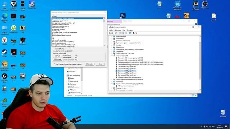The height and width of the screenshot is (129, 230).
Task: Open the Microsoft Edge desktop icon
Action: tap(5, 17)
